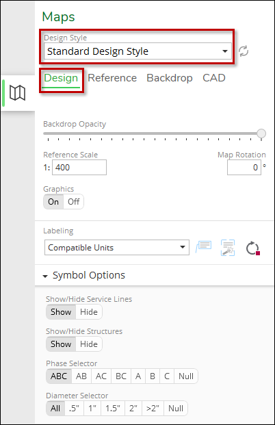Hide service lines
The image size is (275, 425).
click(89, 312)
